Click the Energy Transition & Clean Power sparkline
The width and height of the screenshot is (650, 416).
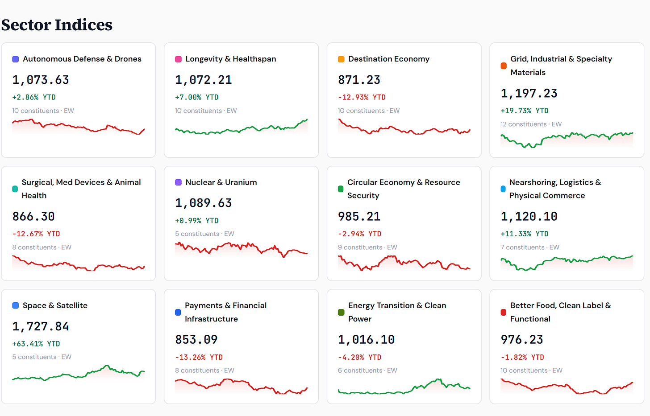coord(404,386)
